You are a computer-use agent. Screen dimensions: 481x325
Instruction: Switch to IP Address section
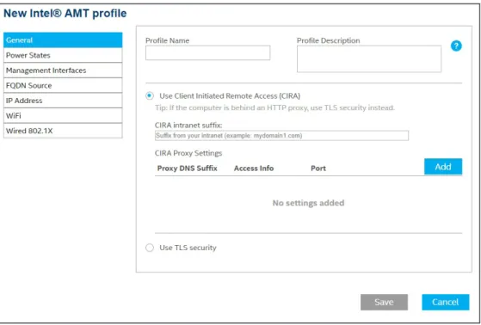pos(63,101)
